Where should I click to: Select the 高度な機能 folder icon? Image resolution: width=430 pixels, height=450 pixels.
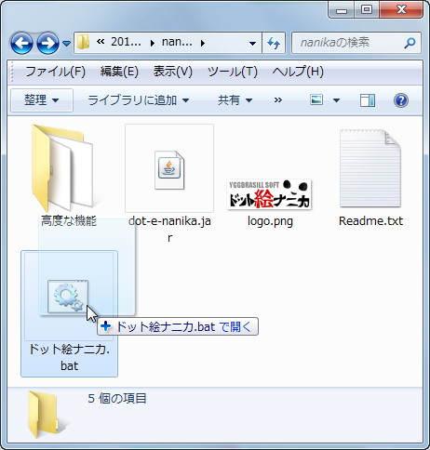click(x=62, y=167)
